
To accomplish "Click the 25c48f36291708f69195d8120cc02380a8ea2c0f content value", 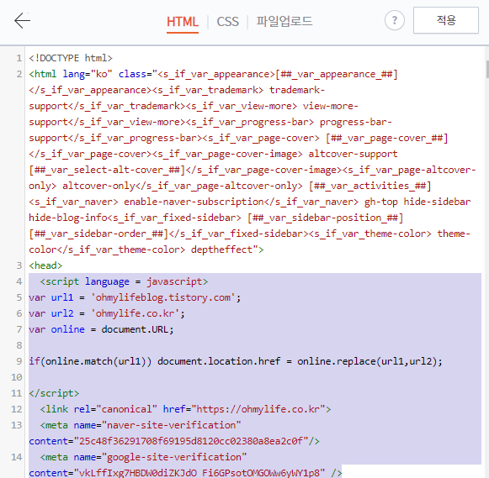I will (191, 441).
